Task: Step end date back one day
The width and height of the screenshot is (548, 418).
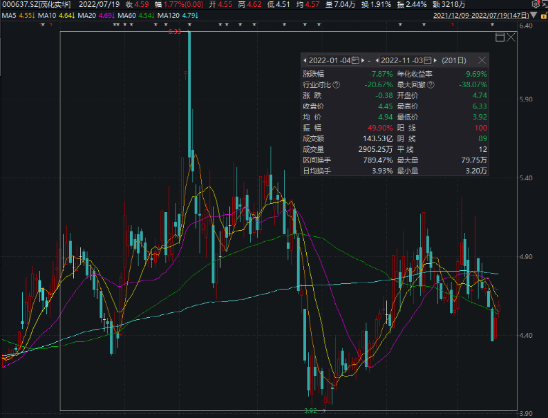Action: (x=377, y=61)
